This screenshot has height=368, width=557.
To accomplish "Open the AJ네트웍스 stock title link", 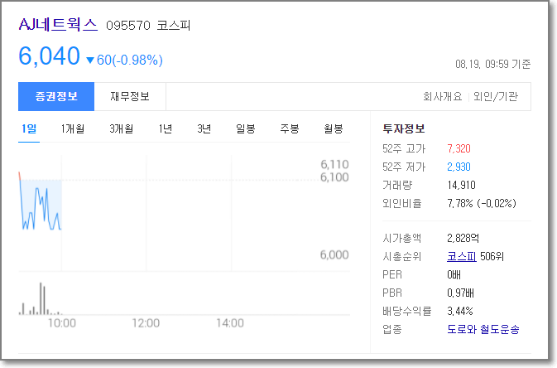I will coord(58,25).
